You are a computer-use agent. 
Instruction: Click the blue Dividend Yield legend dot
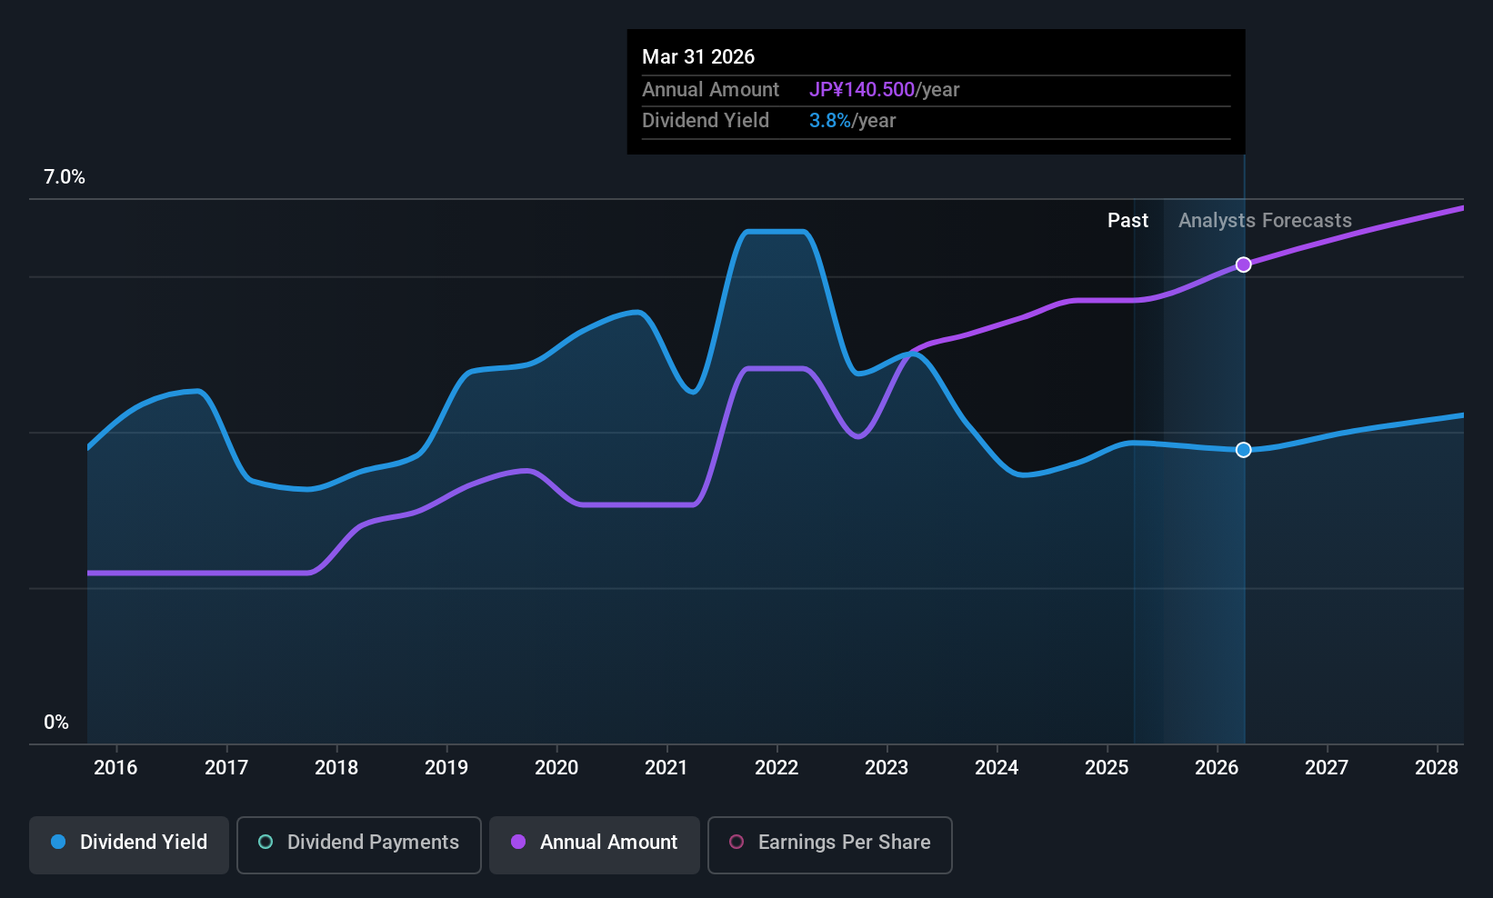click(x=58, y=842)
